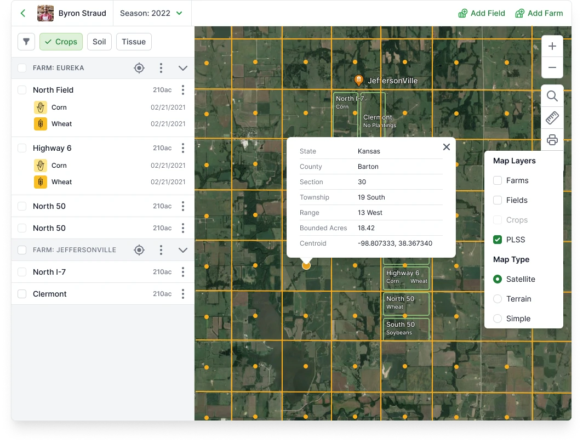Open the filter funnel icon
Screen dimensions: 583x443
26,42
